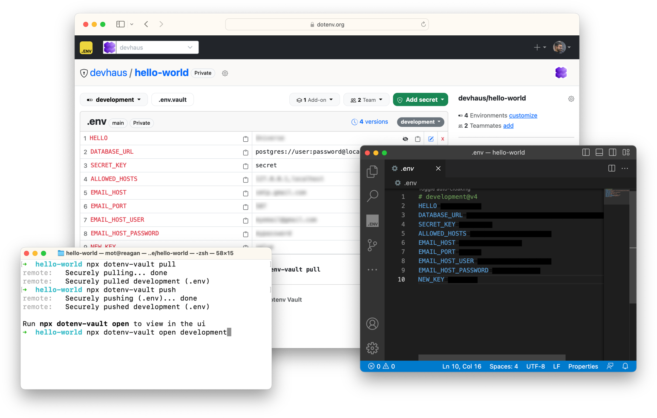
Task: Open project settings gear beside Private badge
Action: pos(225,73)
